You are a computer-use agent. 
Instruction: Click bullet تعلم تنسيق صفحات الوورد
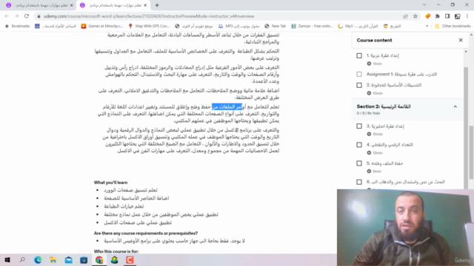click(x=130, y=190)
